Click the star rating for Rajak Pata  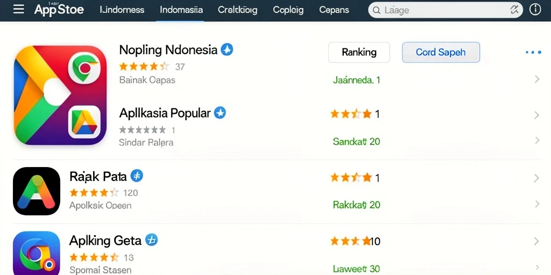pyautogui.click(x=94, y=193)
